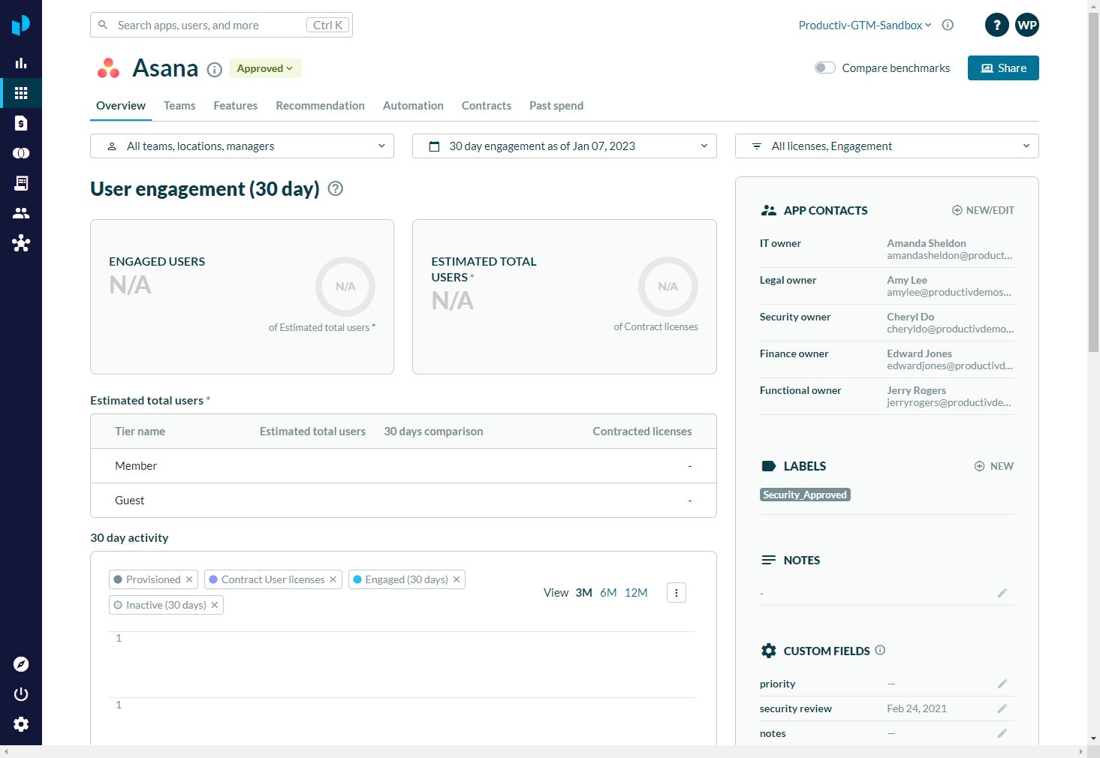Click the compass explore icon in sidebar
The width and height of the screenshot is (1100, 758).
pos(21,664)
